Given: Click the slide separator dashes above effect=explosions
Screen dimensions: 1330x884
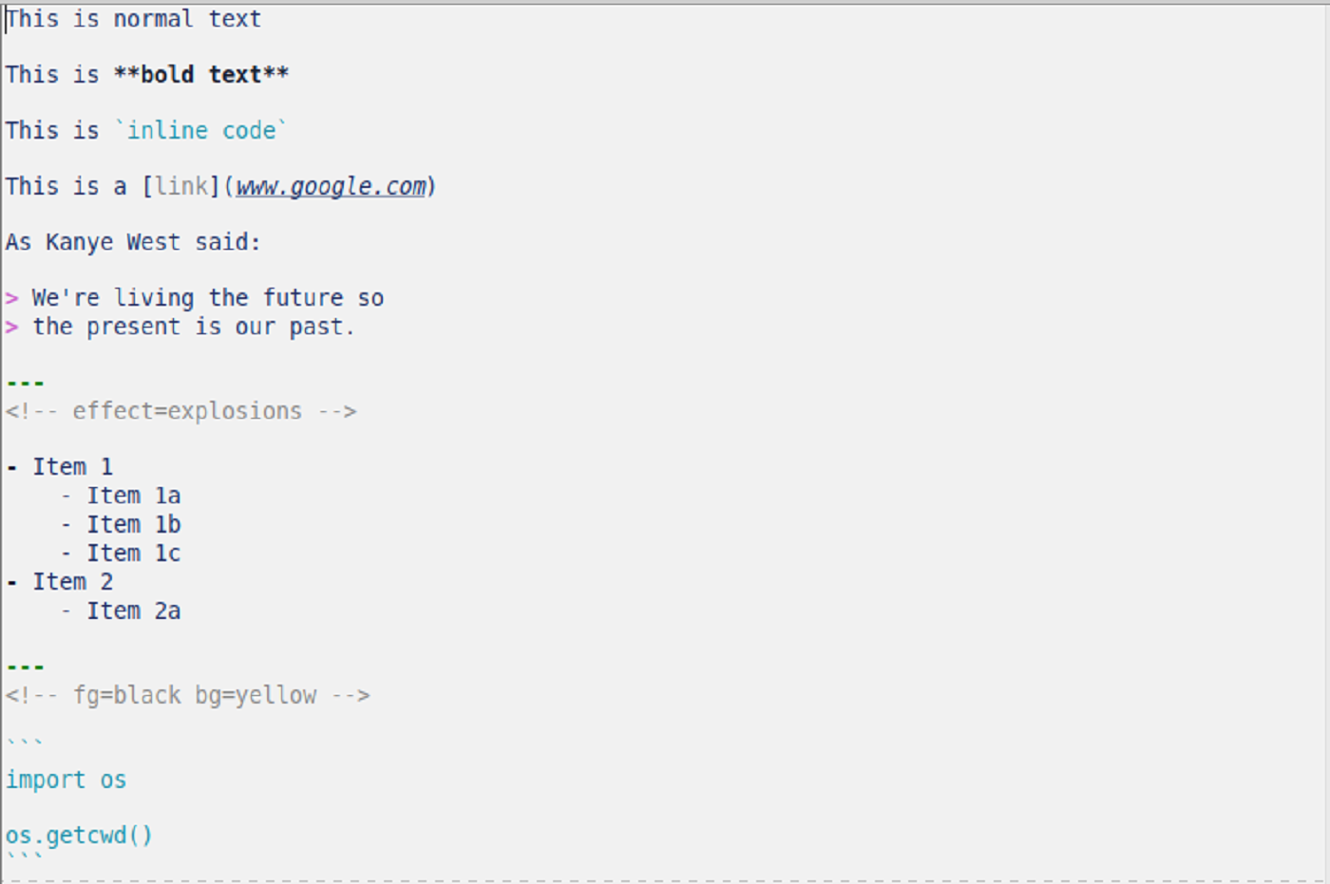Looking at the screenshot, I should point(25,384).
